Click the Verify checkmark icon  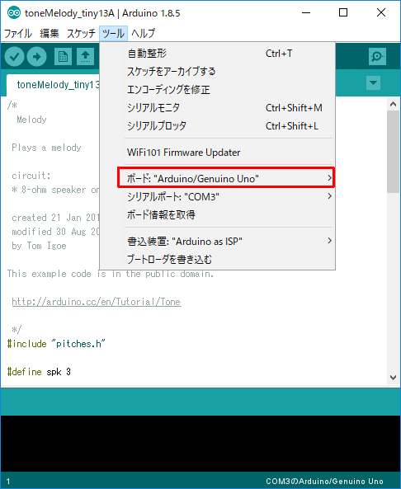[14, 56]
